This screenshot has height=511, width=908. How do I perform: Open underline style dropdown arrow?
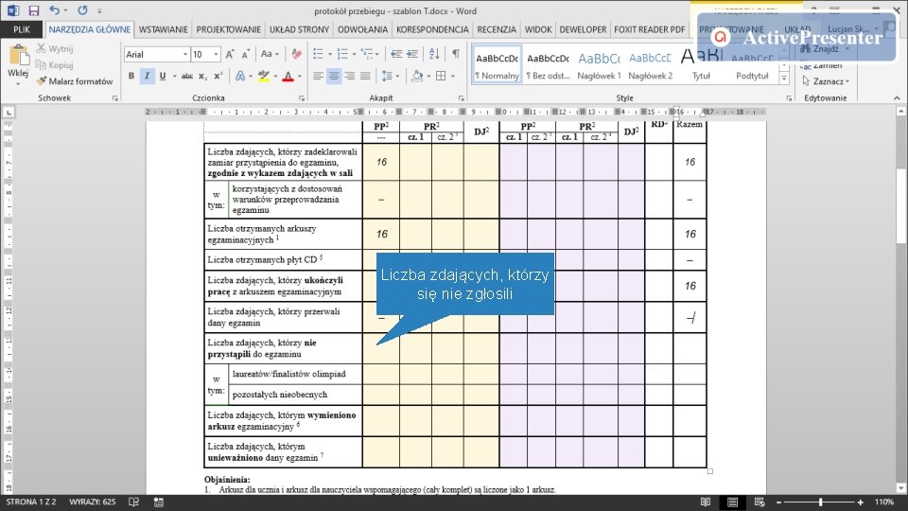(174, 76)
